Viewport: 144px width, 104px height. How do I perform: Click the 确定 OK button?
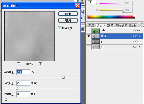pos(68,14)
